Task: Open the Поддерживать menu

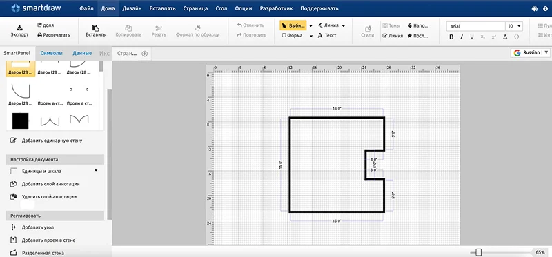Action: [319, 8]
